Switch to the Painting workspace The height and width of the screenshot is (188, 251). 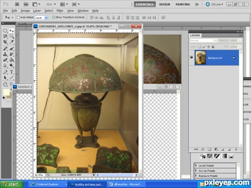183,4
